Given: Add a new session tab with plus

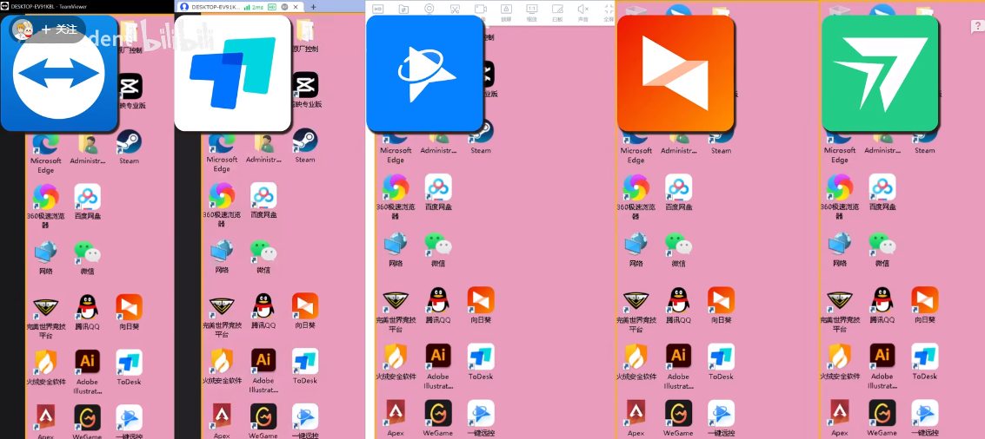Looking at the screenshot, I should click(x=314, y=7).
